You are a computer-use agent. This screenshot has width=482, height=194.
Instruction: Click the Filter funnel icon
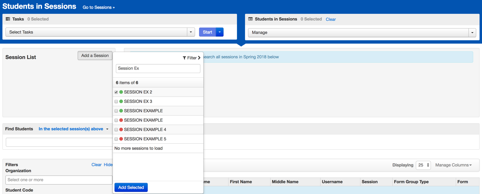tap(184, 58)
